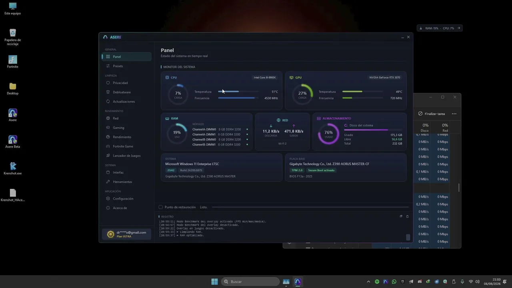Click the volume speaker tray icon
512x288 pixels.
[x=478, y=282]
